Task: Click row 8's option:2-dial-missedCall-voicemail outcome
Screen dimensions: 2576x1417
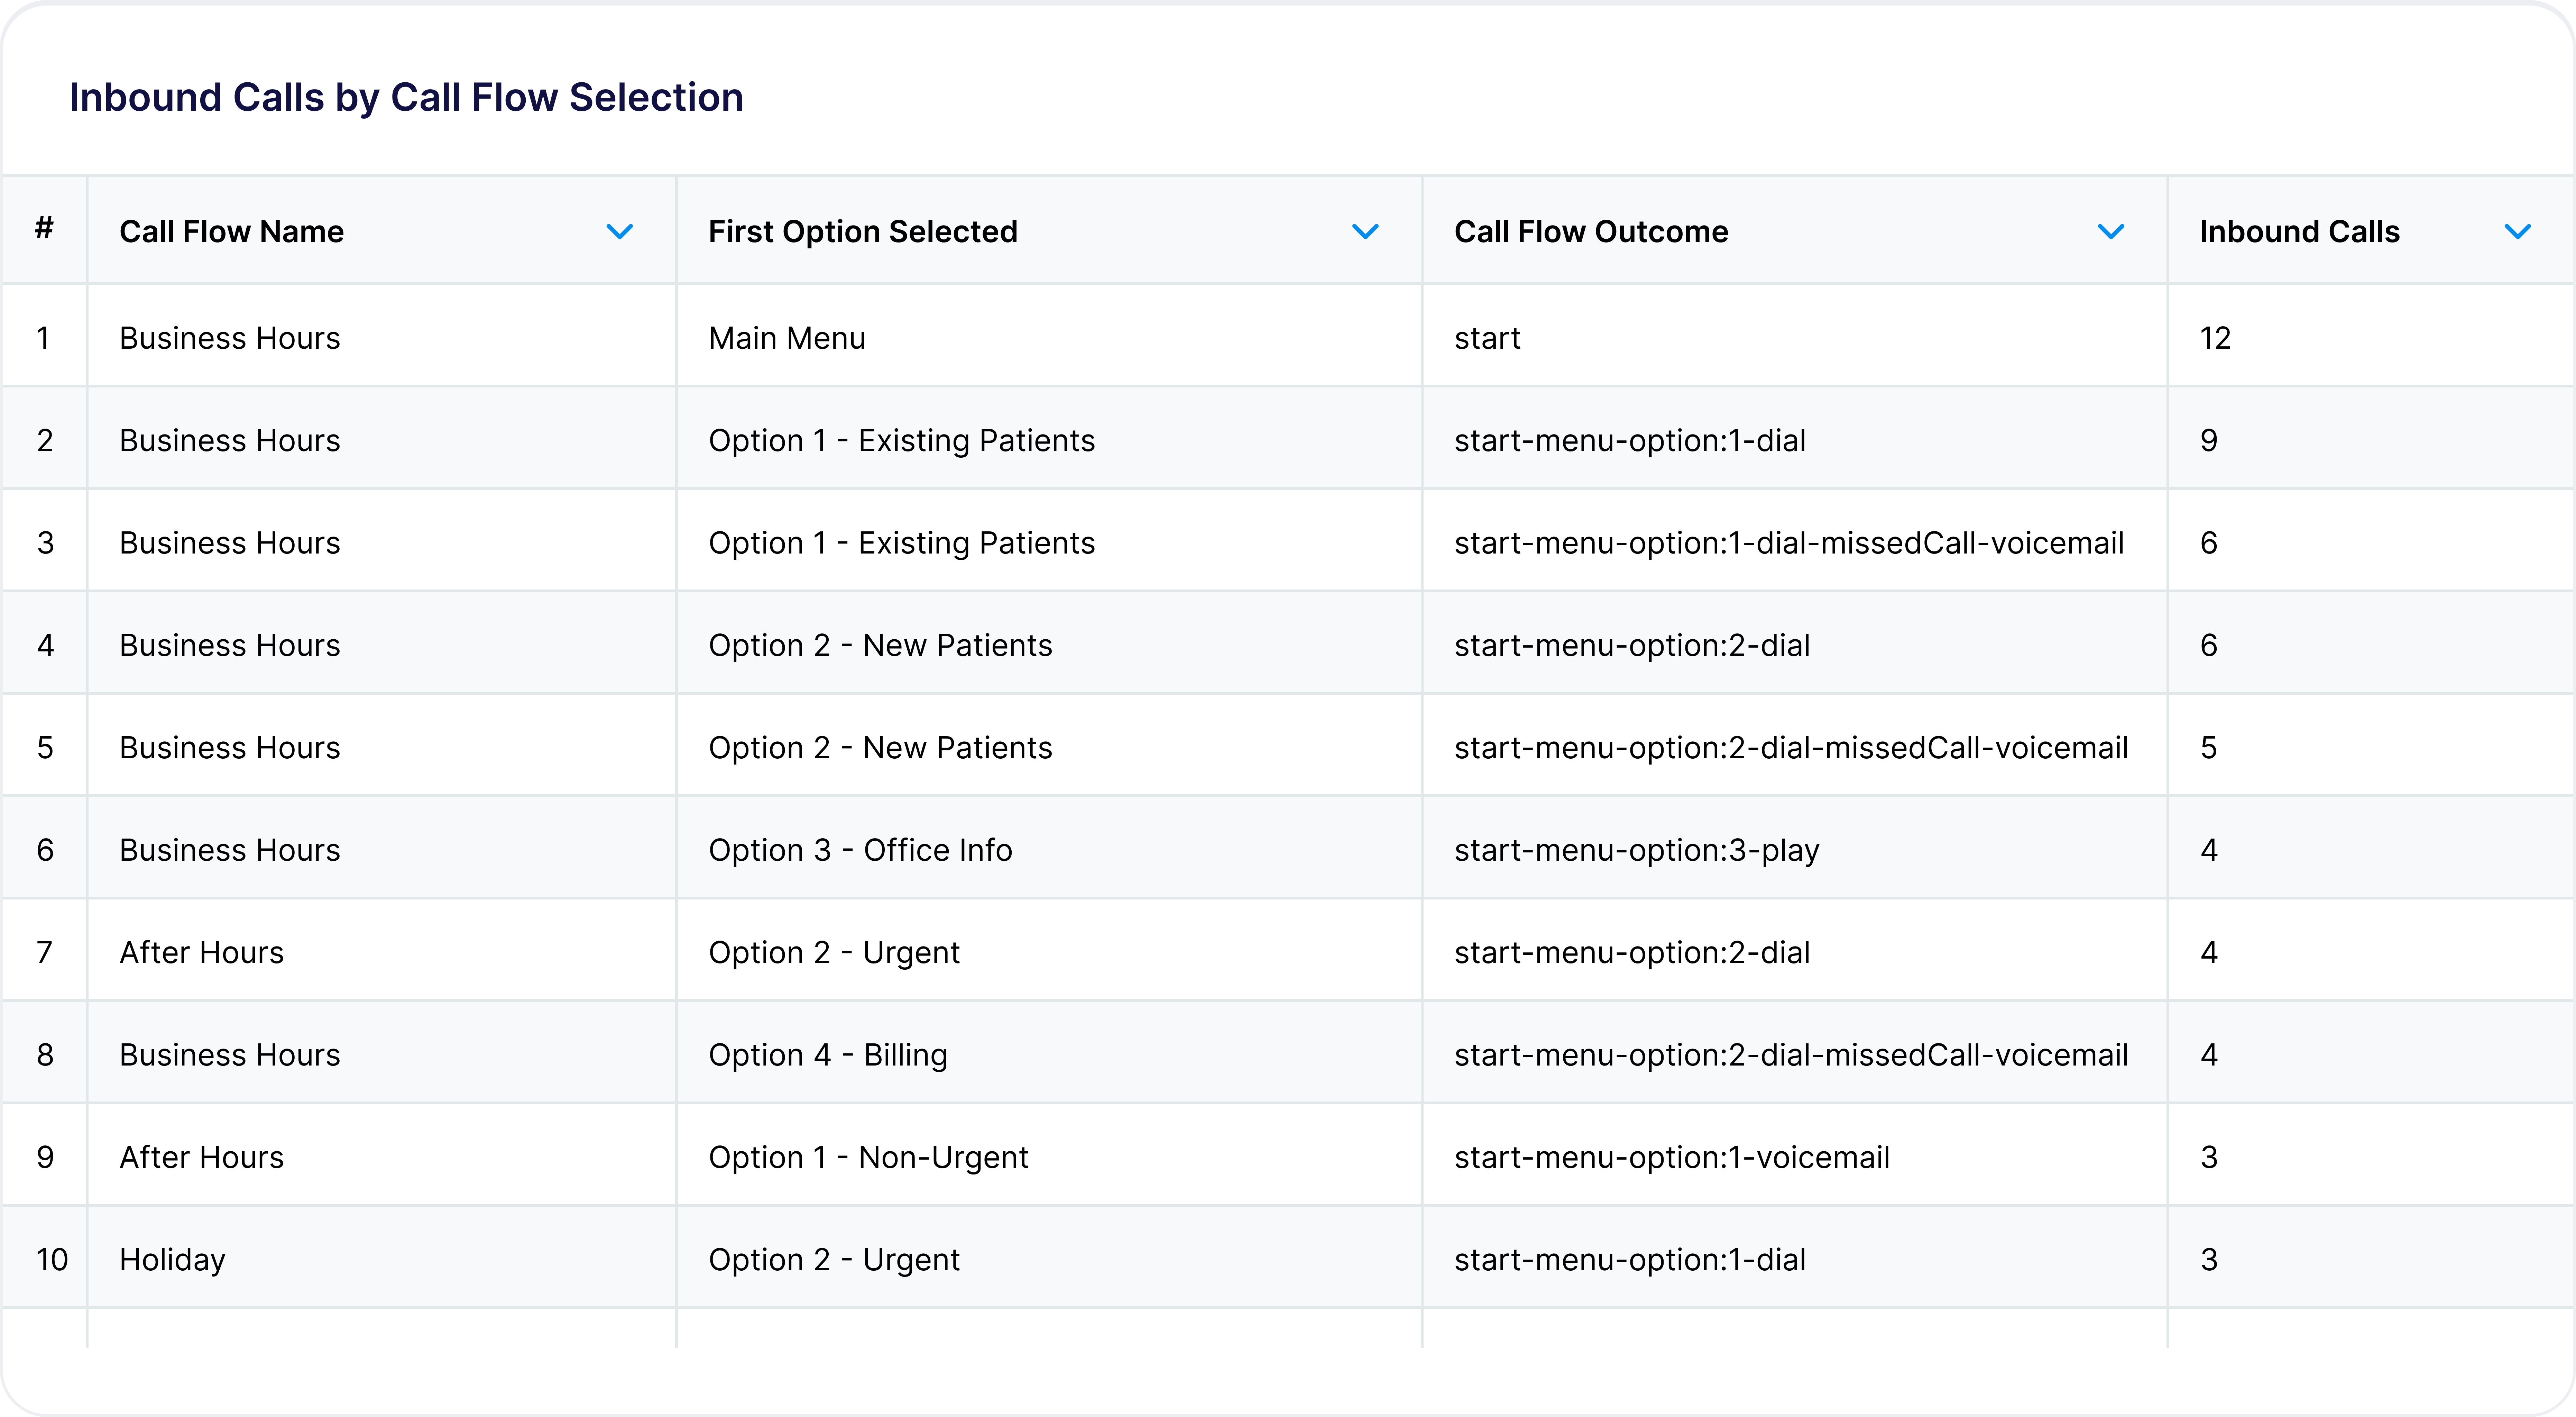Action: (1791, 1055)
